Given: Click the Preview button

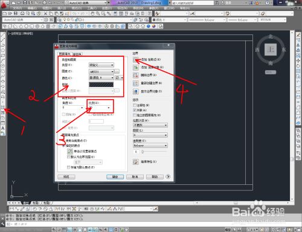Looking at the screenshot, I should pos(66,176).
